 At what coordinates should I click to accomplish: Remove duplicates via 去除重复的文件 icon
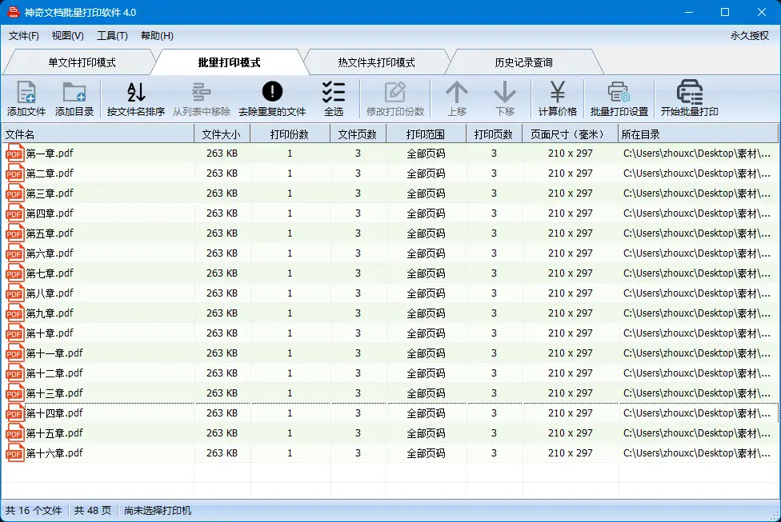pos(272,93)
